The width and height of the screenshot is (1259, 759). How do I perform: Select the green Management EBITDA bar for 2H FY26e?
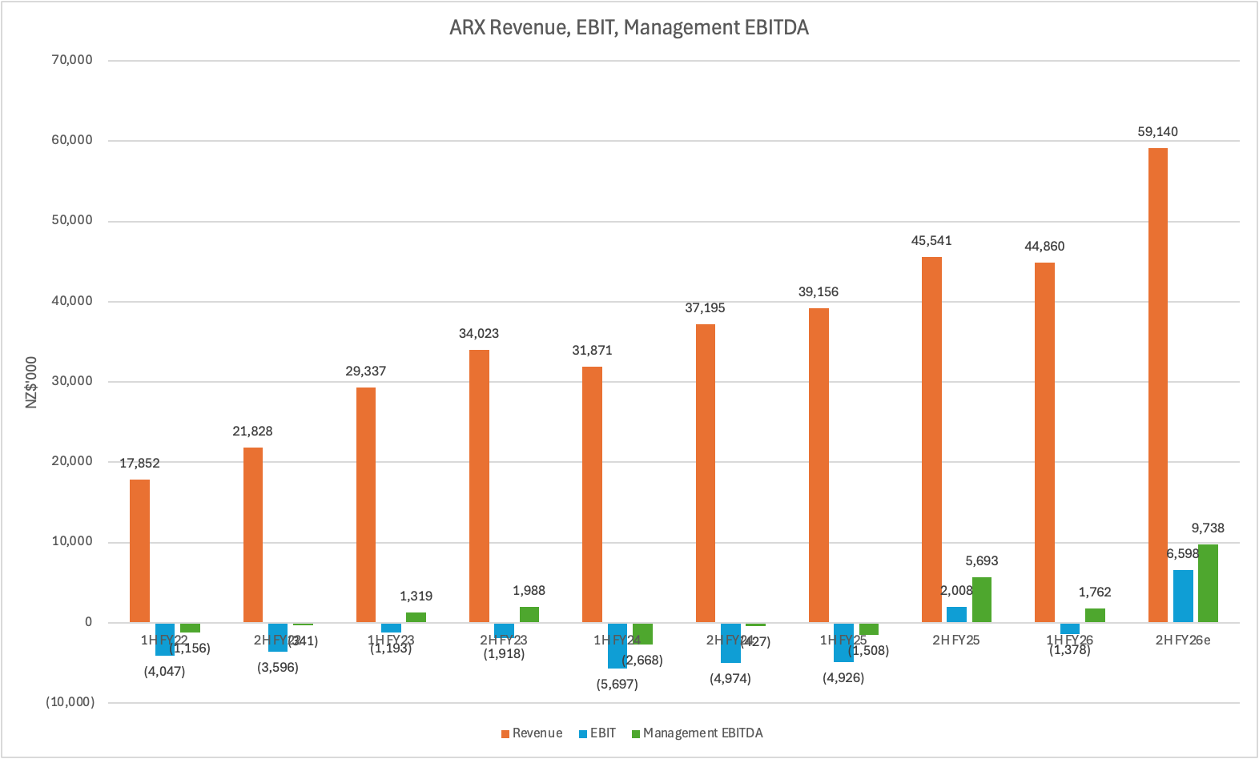click(x=1208, y=584)
